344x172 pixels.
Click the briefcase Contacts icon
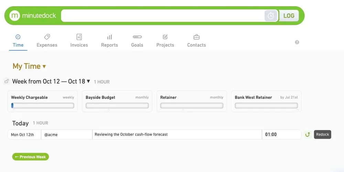click(196, 37)
